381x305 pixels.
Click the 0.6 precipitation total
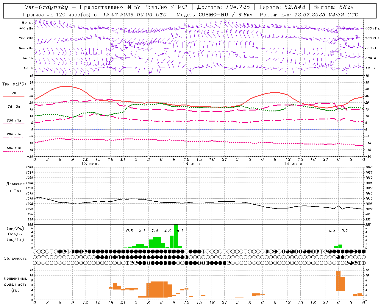[129, 231]
